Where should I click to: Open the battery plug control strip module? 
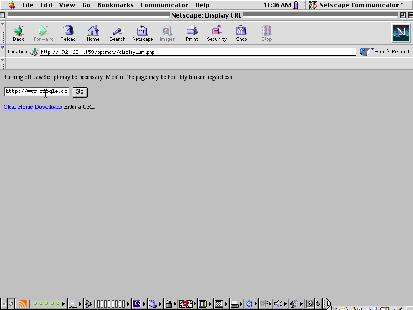[x=107, y=304]
